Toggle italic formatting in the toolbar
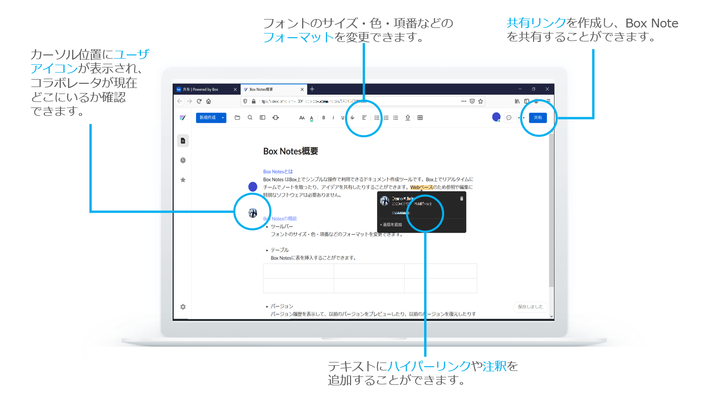 (x=333, y=117)
